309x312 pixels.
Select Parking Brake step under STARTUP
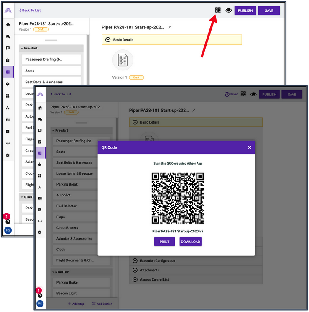click(x=82, y=282)
